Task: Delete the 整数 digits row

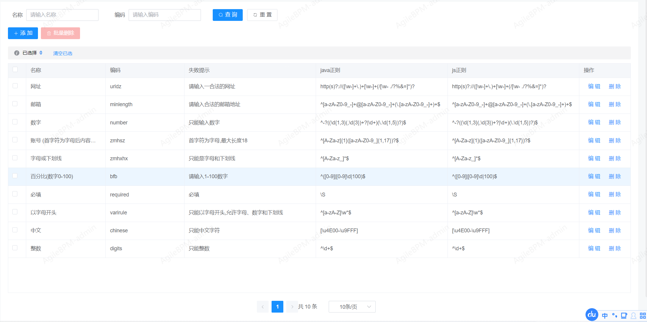Action: click(x=615, y=248)
